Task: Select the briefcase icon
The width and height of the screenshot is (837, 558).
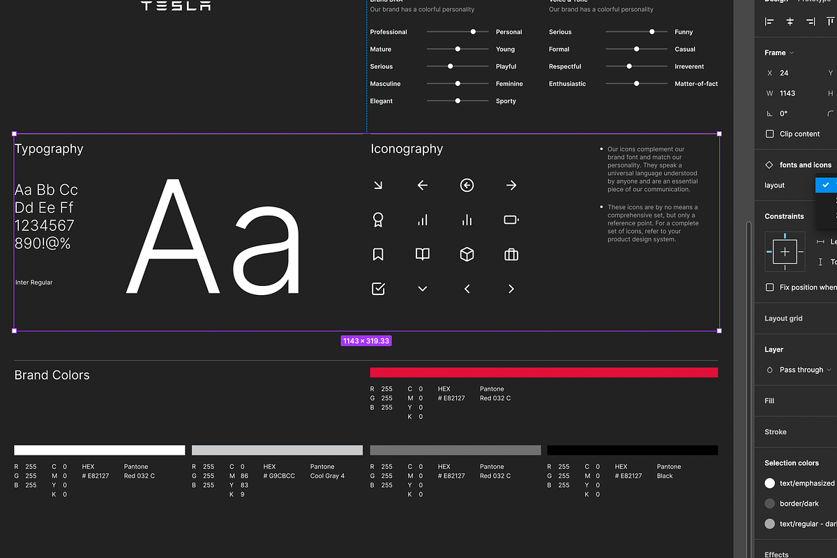Action: 511,255
